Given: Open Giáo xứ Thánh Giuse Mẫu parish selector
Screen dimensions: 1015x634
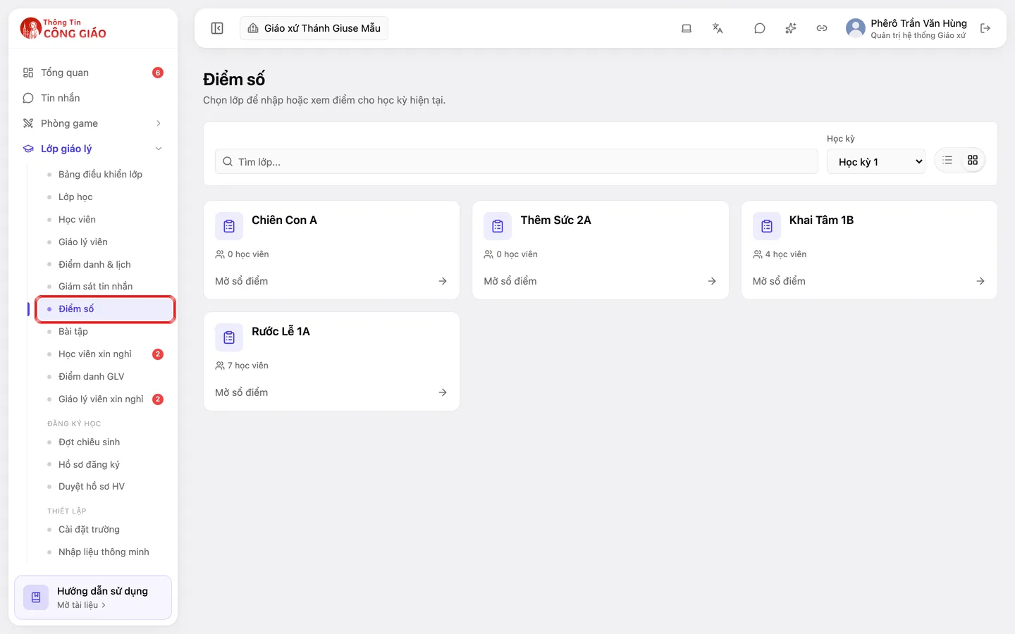Looking at the screenshot, I should coord(314,28).
